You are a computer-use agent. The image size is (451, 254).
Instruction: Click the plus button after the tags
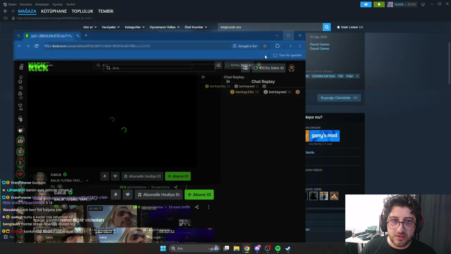click(x=357, y=76)
